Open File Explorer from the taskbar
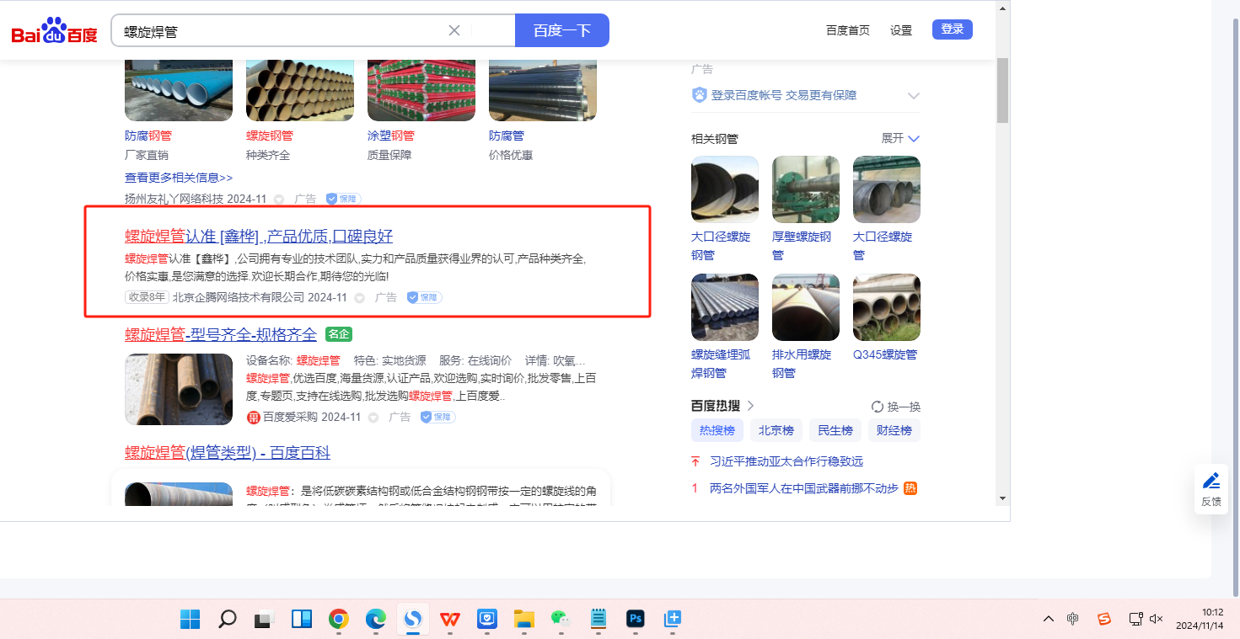1240x639 pixels. tap(524, 620)
